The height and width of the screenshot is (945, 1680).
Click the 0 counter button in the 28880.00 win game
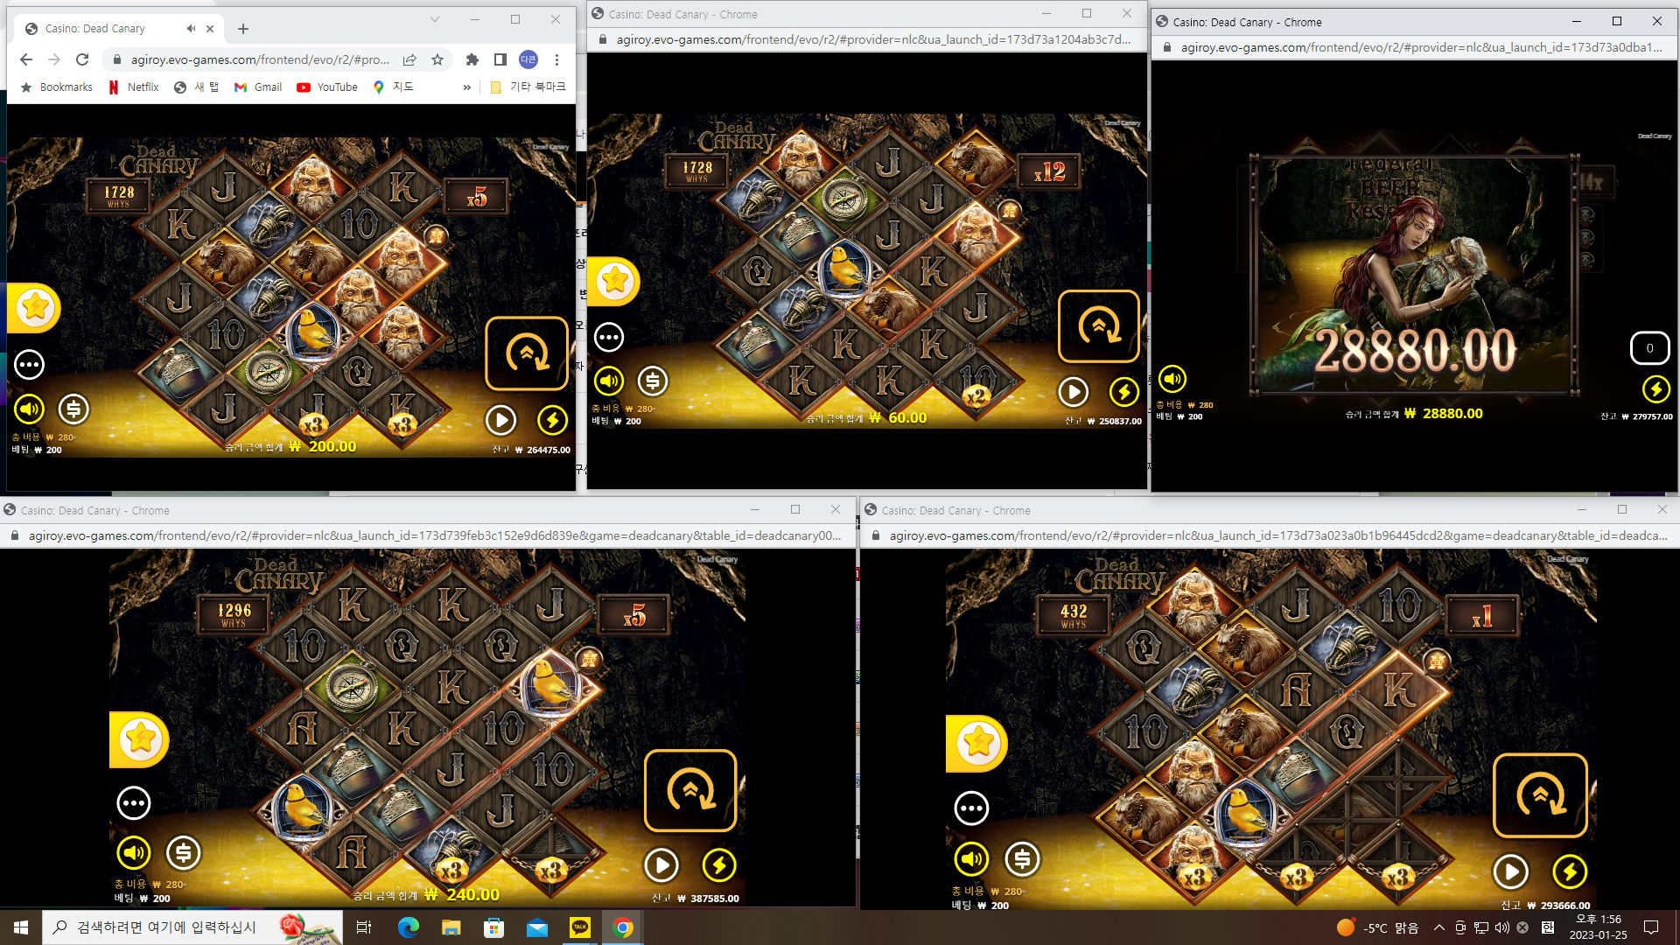1649,347
